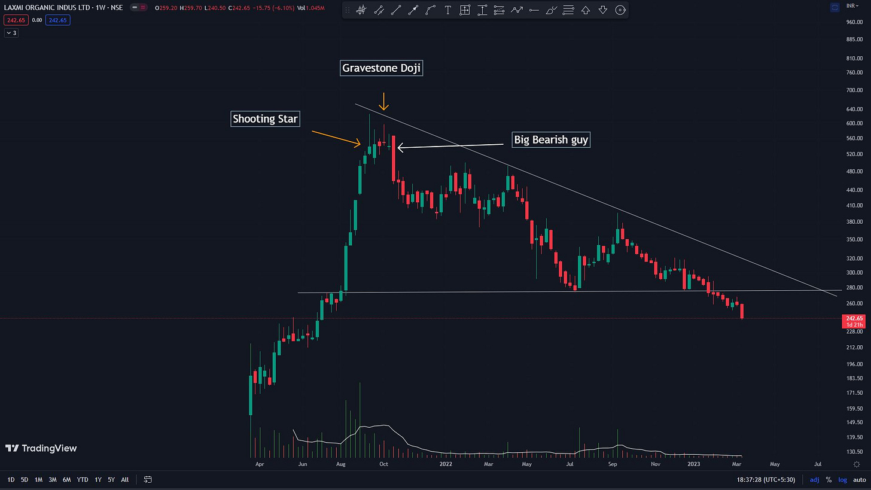Image resolution: width=871 pixels, height=490 pixels.
Task: Select the arrow up marker tool
Action: click(586, 10)
